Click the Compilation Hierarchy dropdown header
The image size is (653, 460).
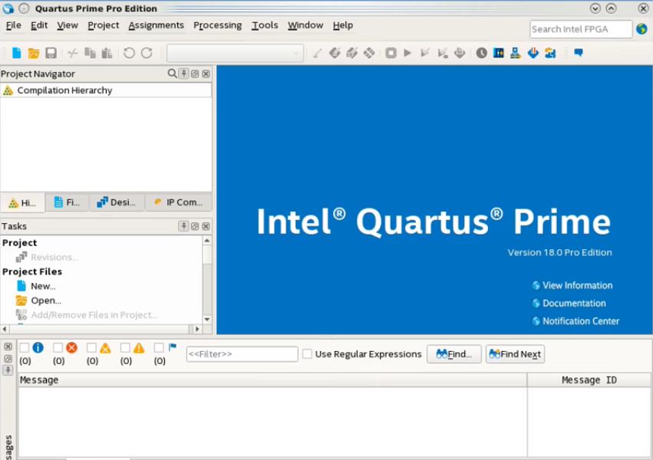(106, 90)
